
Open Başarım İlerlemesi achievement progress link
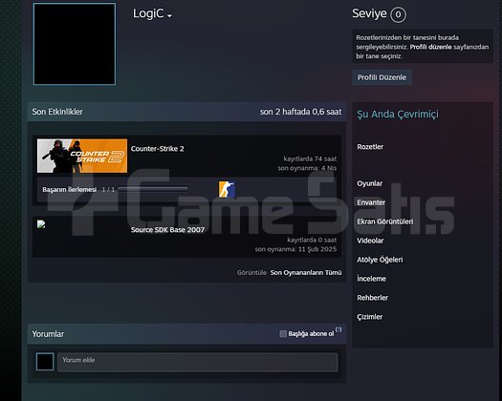click(69, 190)
